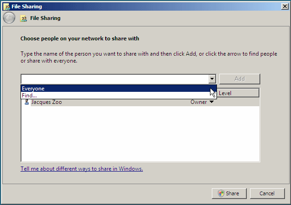The image size is (291, 205).
Task: Click the Share button
Action: [x=229, y=193]
